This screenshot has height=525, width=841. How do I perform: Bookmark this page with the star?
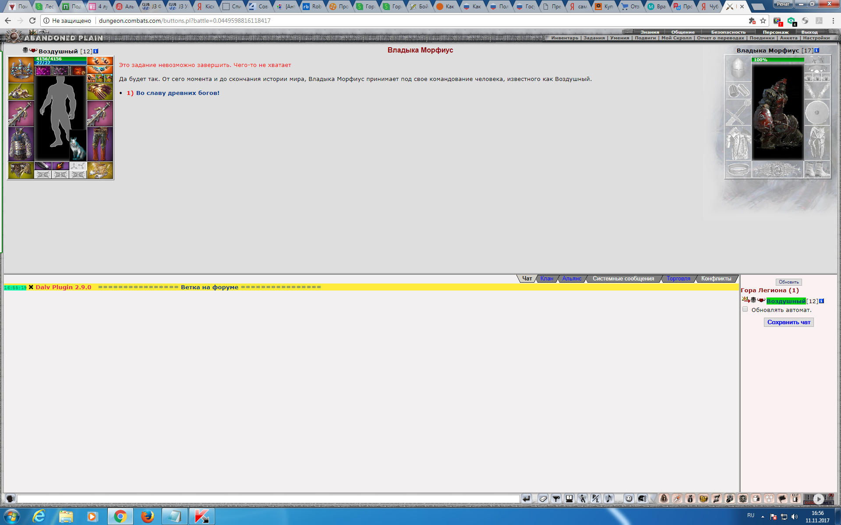[763, 21]
